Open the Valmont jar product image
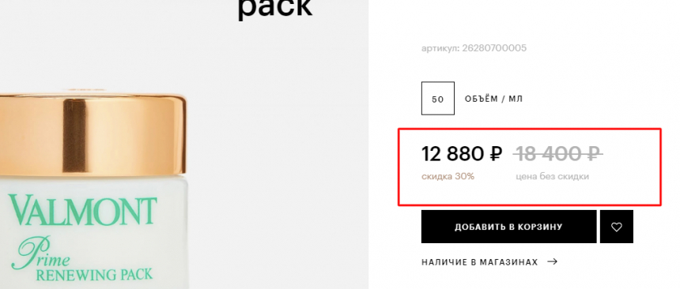The height and width of the screenshot is (289, 680). [x=95, y=189]
